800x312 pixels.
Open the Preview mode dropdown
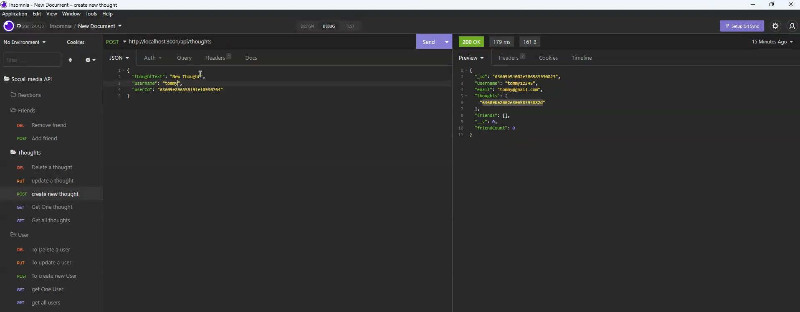pos(471,58)
